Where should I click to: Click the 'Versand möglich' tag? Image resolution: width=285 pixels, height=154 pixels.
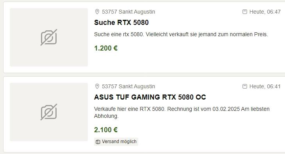click(116, 142)
